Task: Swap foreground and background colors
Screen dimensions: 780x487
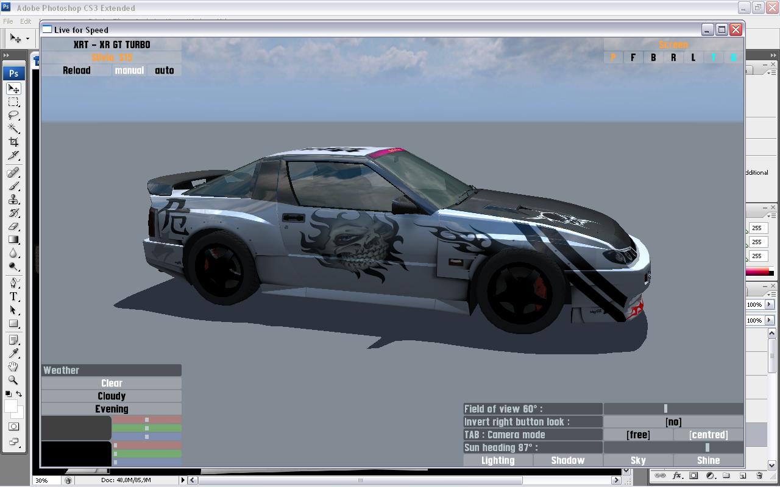Action: click(x=19, y=394)
